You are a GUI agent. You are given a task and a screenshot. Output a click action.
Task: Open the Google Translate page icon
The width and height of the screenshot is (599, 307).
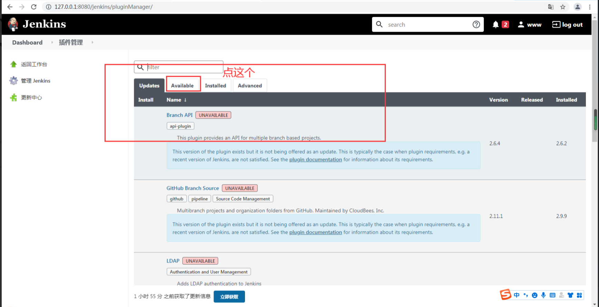click(x=551, y=7)
